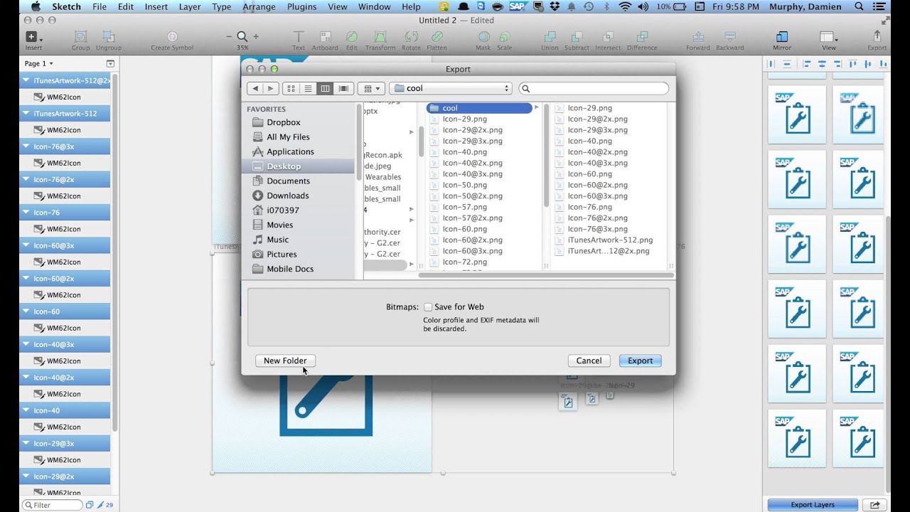
Task: Open the Page 1 dropdown
Action: 39,63
